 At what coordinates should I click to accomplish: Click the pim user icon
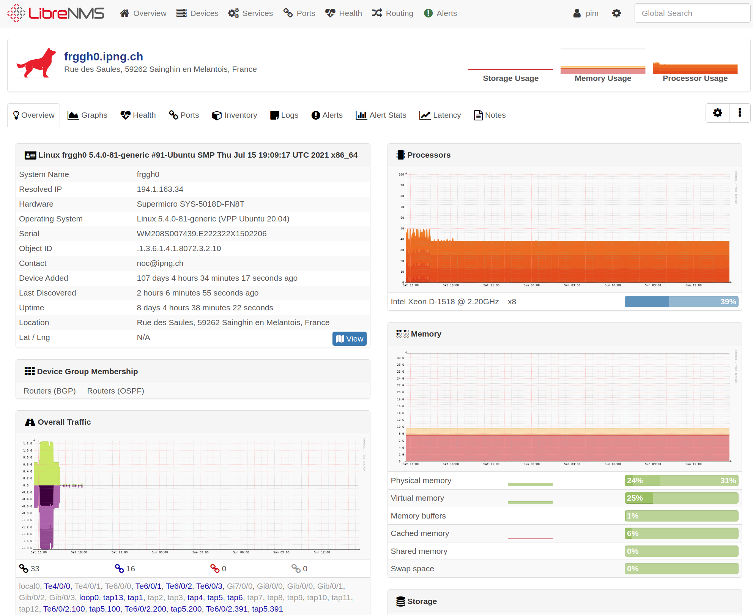point(577,13)
